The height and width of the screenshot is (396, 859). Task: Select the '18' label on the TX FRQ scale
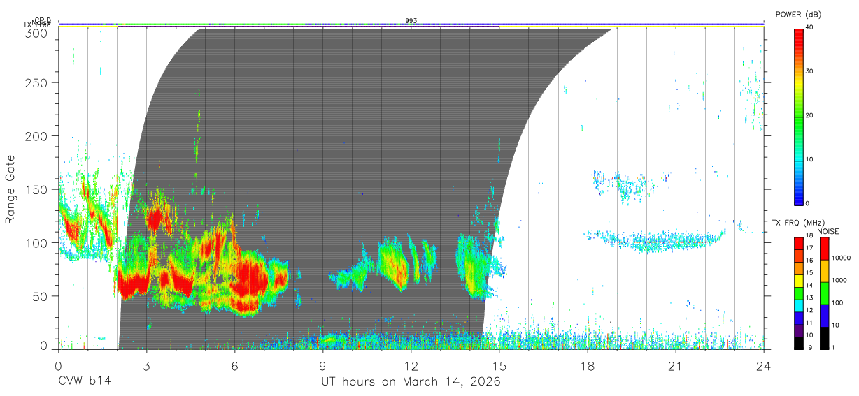[x=809, y=235]
